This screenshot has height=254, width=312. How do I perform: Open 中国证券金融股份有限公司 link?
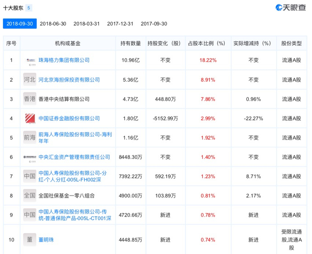[69, 119]
